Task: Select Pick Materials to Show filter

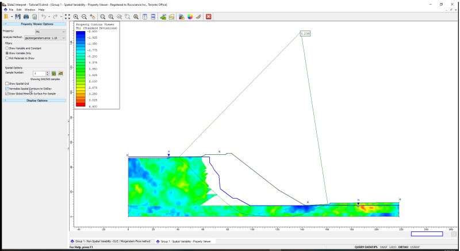Action: click(x=20, y=58)
